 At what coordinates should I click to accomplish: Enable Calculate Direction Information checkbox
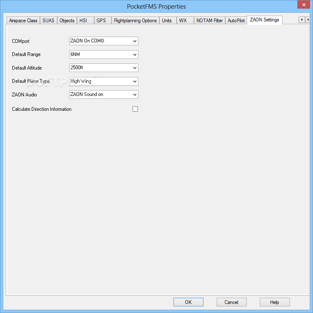point(135,109)
